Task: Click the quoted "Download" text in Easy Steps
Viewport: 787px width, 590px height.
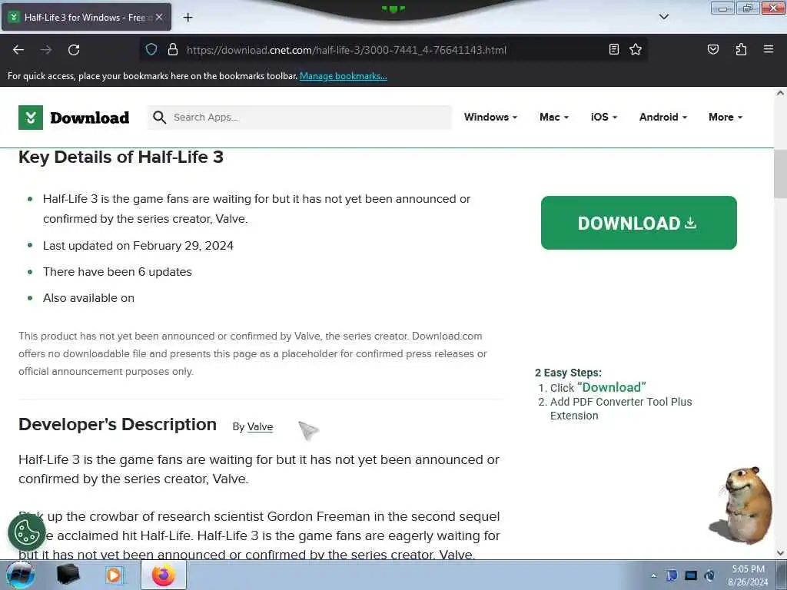Action: coord(611,387)
